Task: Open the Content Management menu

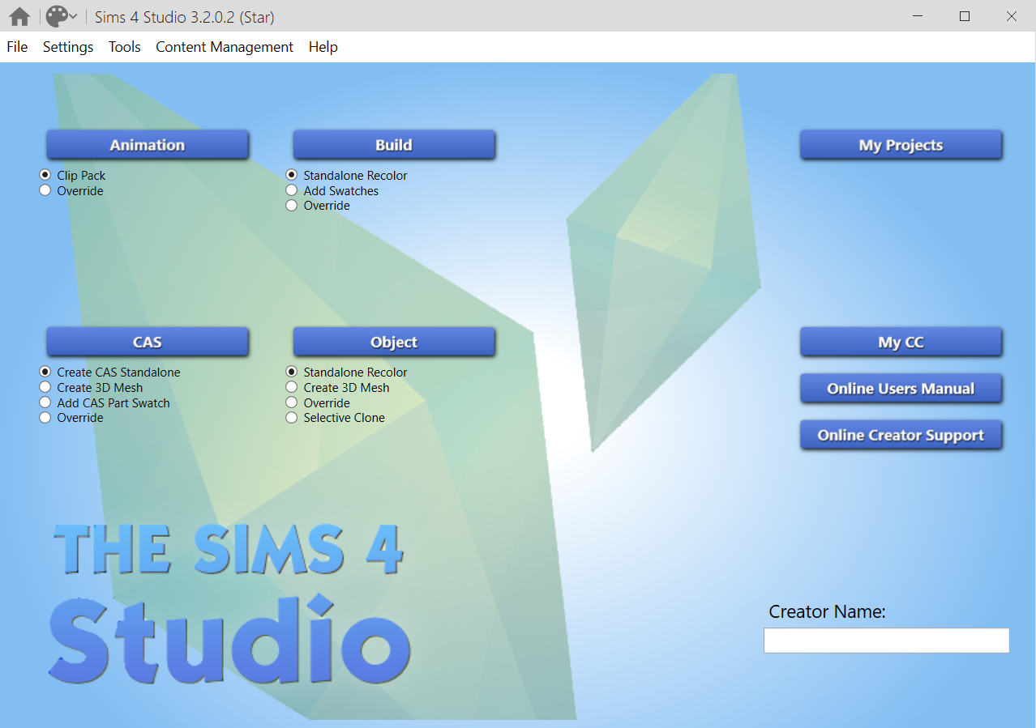Action: click(x=224, y=47)
